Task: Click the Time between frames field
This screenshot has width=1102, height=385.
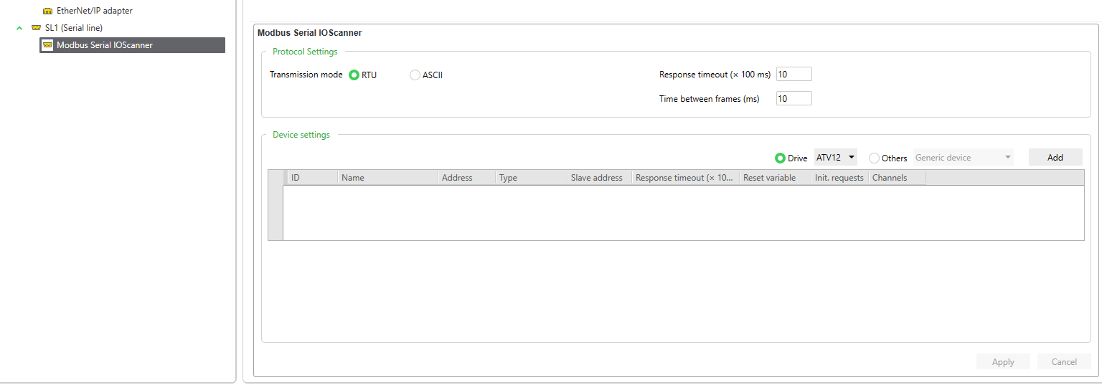Action: [x=794, y=99]
